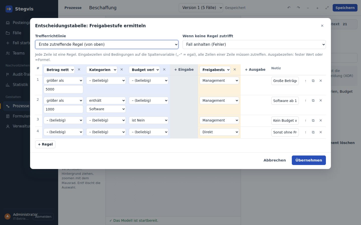
Task: Click the Speichern button in top bar
Action: [345, 8]
